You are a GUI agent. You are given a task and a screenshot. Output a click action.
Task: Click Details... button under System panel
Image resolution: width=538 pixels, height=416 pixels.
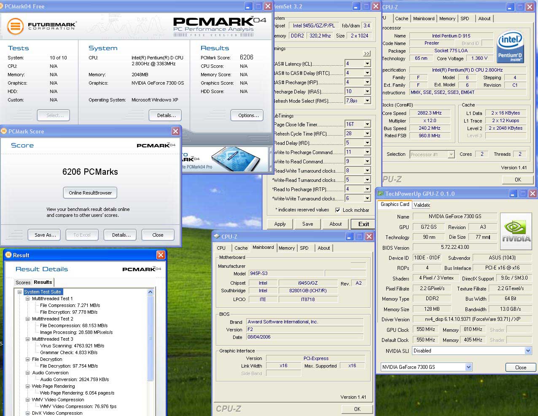click(x=165, y=115)
